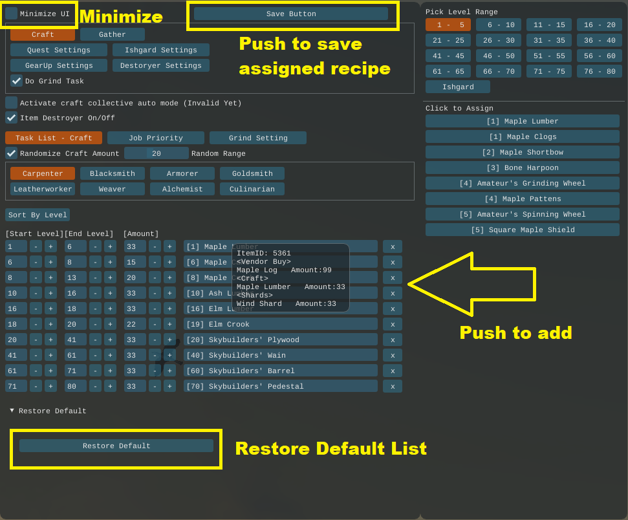This screenshot has height=520, width=628.
Task: Switch to the Job Priority tab
Action: pos(155,138)
